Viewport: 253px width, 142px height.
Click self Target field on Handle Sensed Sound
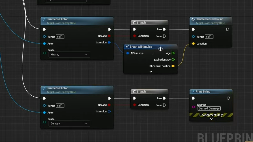coord(209,37)
